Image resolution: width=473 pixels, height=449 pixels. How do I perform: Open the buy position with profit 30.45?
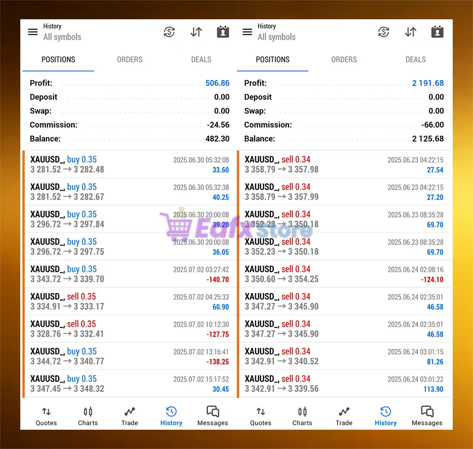click(130, 384)
